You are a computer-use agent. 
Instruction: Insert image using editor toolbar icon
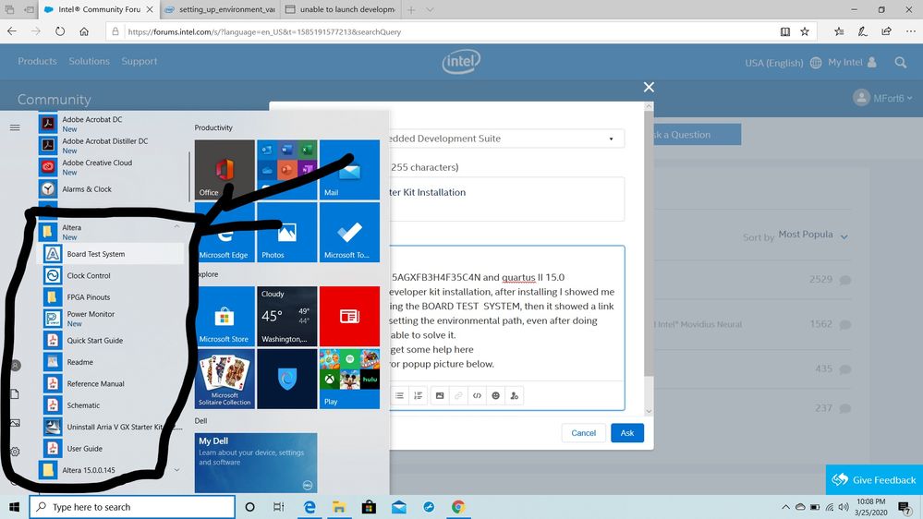click(440, 395)
